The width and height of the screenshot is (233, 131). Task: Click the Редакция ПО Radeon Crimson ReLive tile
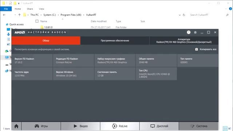click(74, 60)
